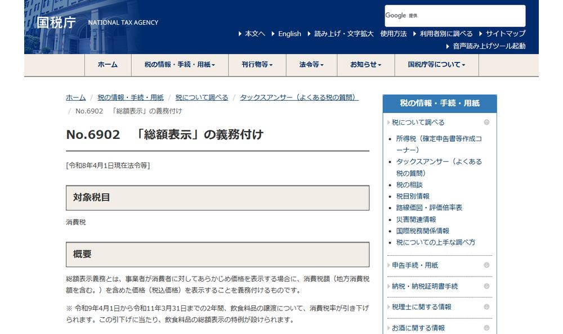Open 法令等 dropdown menu
The image size is (563, 334).
(311, 65)
